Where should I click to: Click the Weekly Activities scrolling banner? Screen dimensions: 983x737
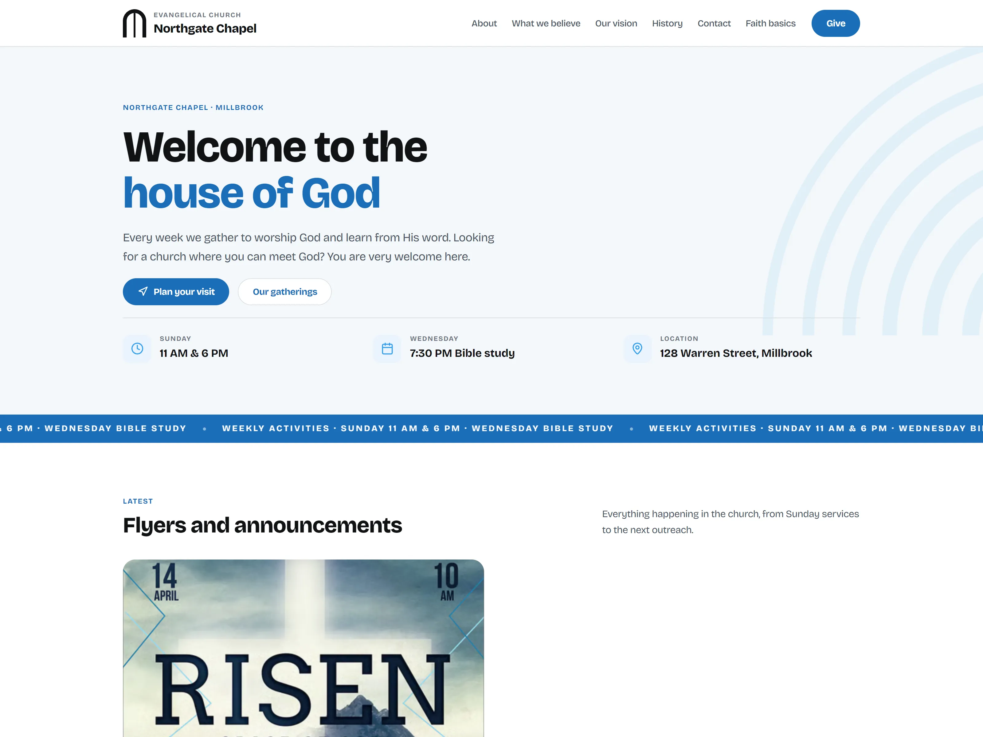(491, 429)
